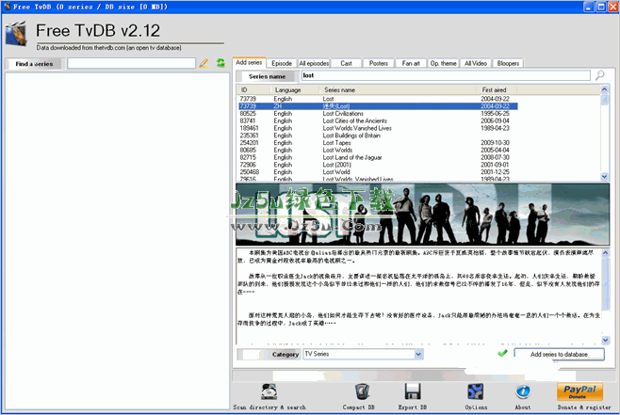Viewport: 620px width, 415px height.
Task: Open the Options icon
Action: point(476,391)
